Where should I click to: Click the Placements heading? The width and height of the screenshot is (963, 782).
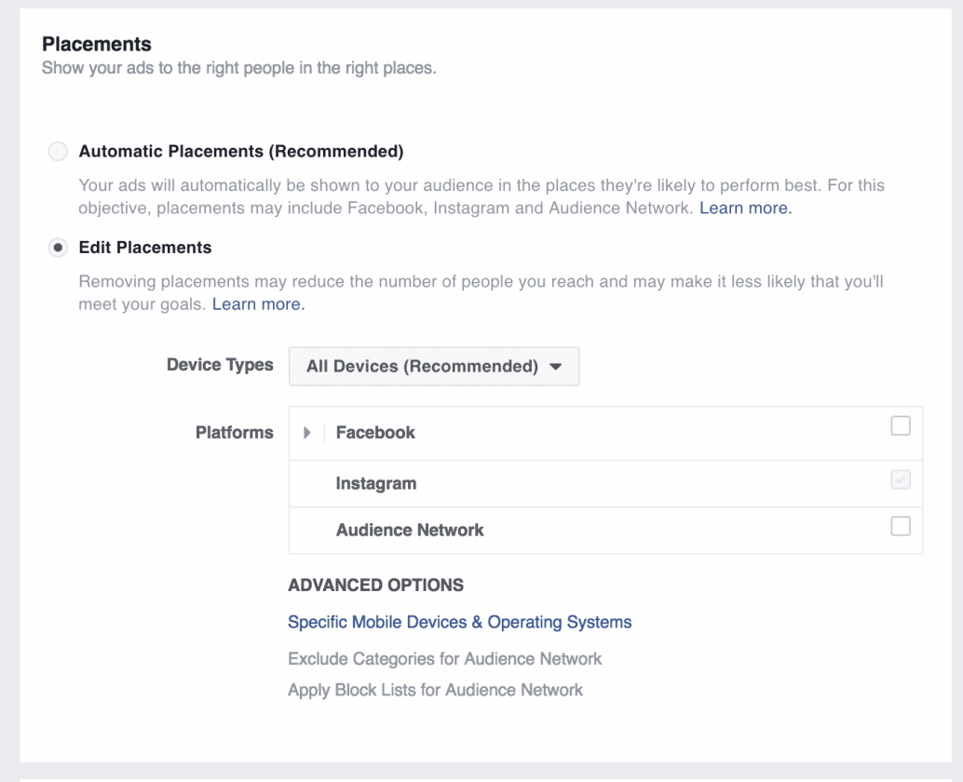[x=97, y=44]
